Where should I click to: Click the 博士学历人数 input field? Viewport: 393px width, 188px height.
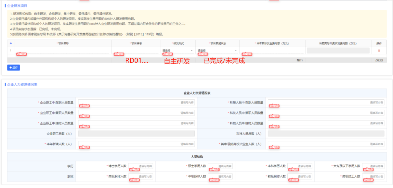[140, 166]
